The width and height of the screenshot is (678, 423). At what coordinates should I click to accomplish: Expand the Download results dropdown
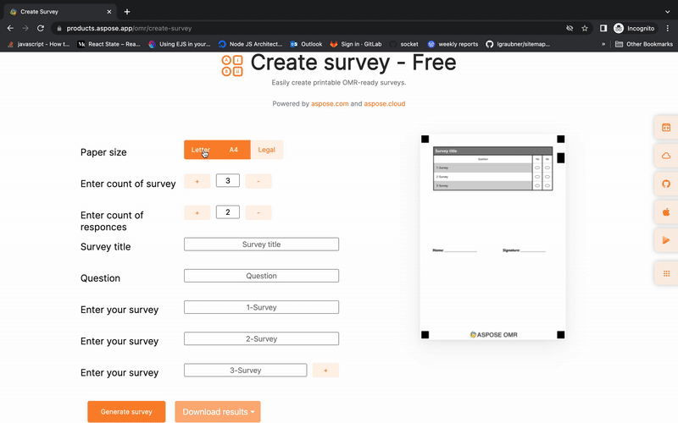coord(218,412)
